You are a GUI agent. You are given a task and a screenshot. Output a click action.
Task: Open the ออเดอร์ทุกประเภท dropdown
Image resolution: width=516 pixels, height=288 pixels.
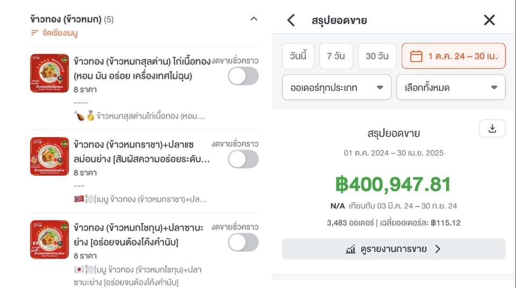[x=336, y=87]
